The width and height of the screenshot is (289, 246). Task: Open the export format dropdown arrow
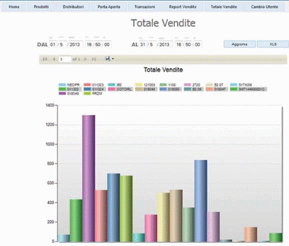coord(113,59)
